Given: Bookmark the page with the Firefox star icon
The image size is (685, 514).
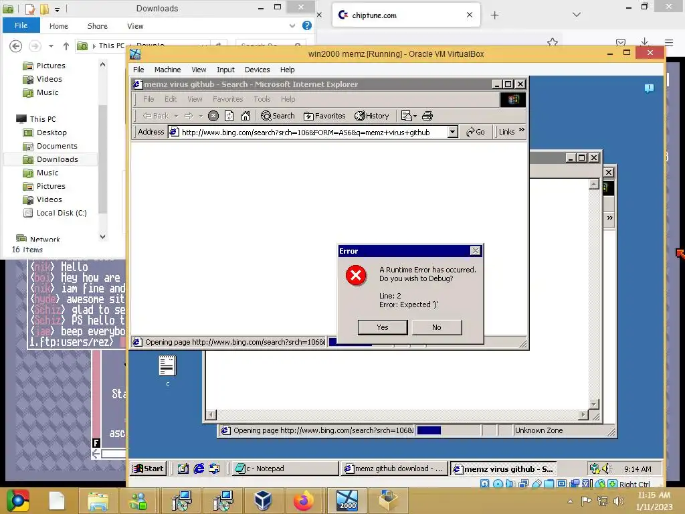Looking at the screenshot, I should click(552, 42).
